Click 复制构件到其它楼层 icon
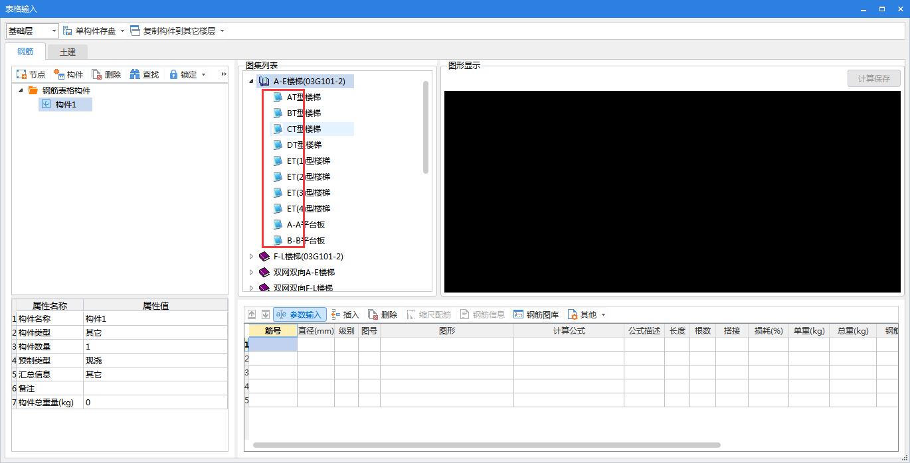Image resolution: width=910 pixels, height=463 pixels. coord(136,31)
